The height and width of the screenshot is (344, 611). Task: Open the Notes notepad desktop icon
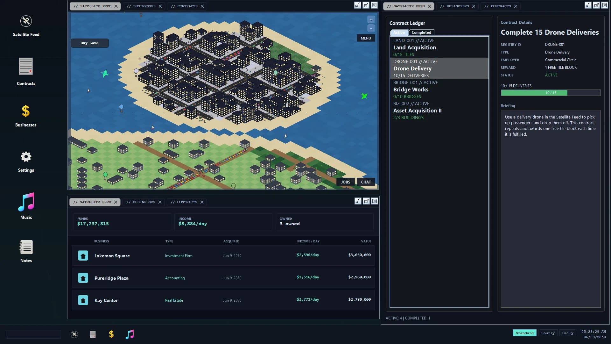coord(26,247)
